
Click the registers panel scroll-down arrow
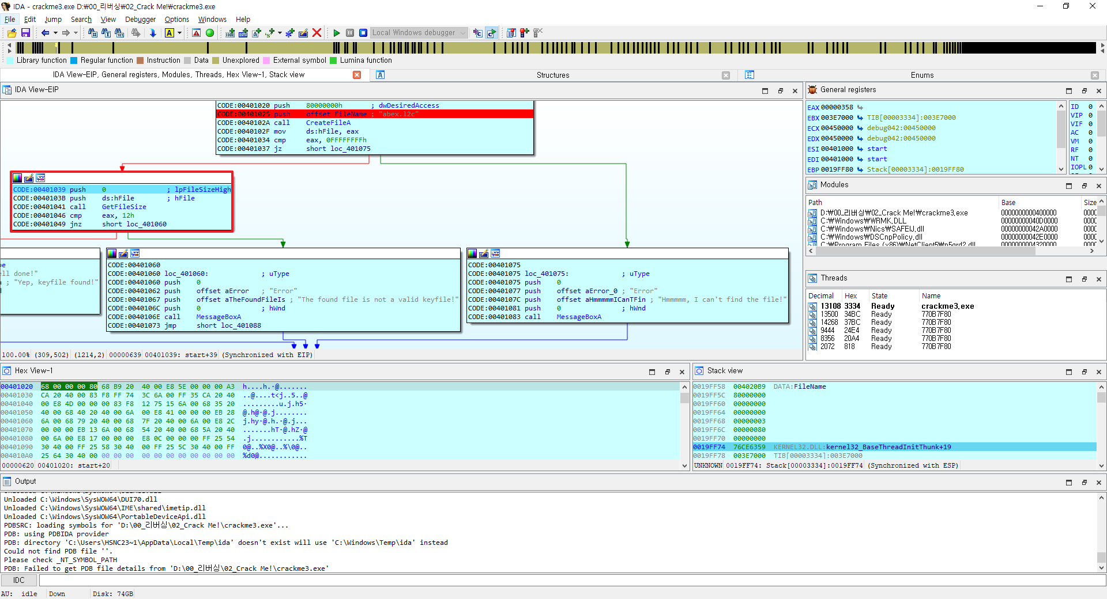pyautogui.click(x=1061, y=169)
